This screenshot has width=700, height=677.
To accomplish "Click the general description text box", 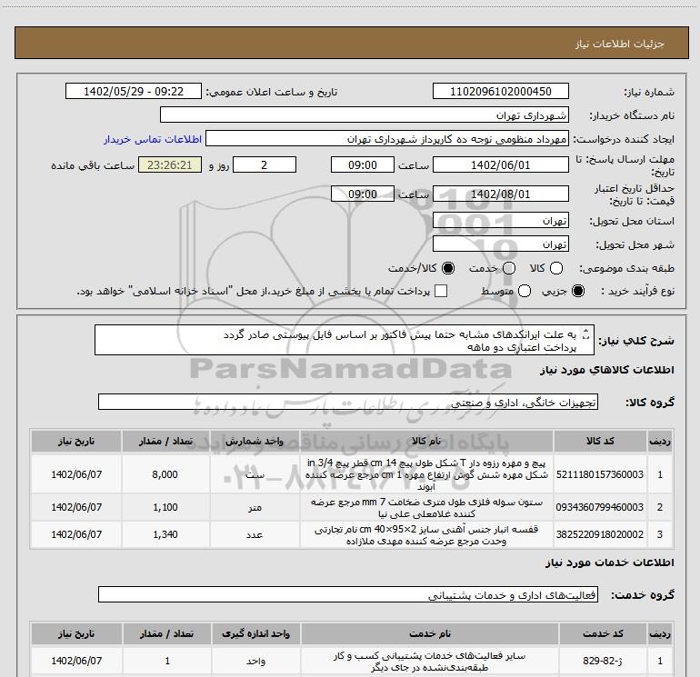I will pos(345,340).
